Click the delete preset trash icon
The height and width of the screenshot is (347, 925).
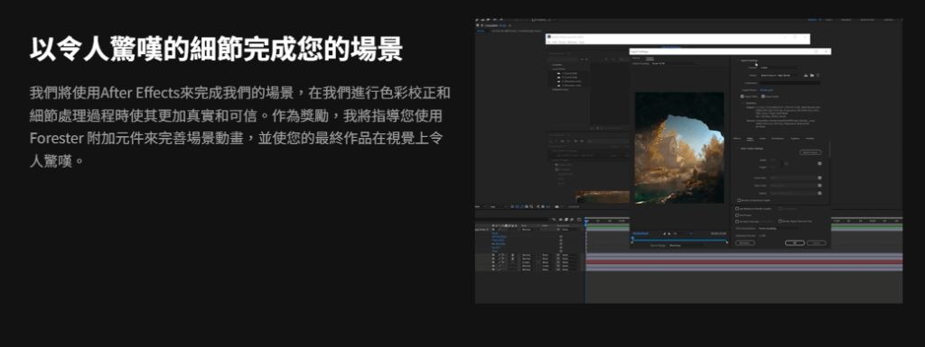pos(818,76)
